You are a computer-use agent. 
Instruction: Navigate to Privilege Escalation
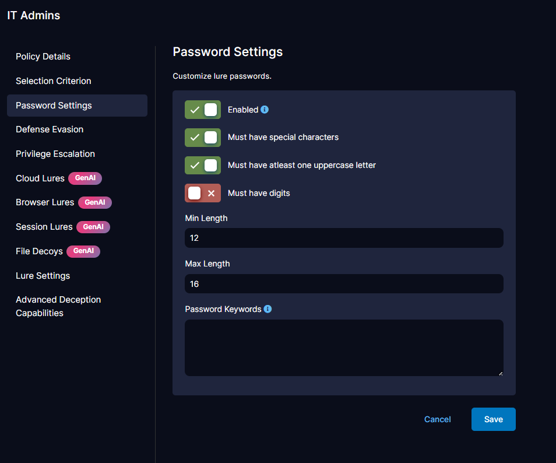(55, 154)
